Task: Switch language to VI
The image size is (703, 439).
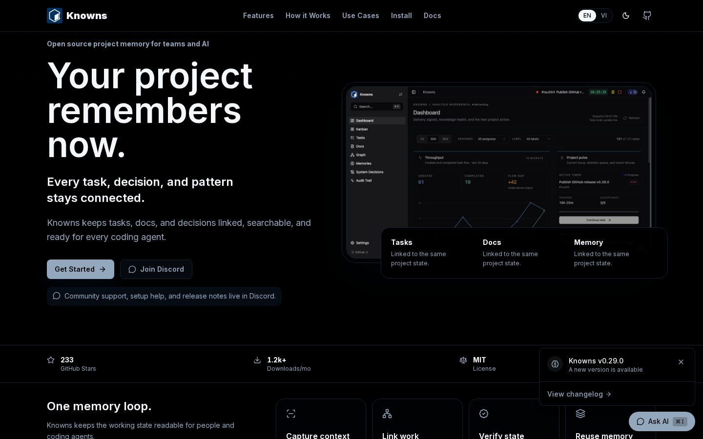Action: (x=604, y=16)
